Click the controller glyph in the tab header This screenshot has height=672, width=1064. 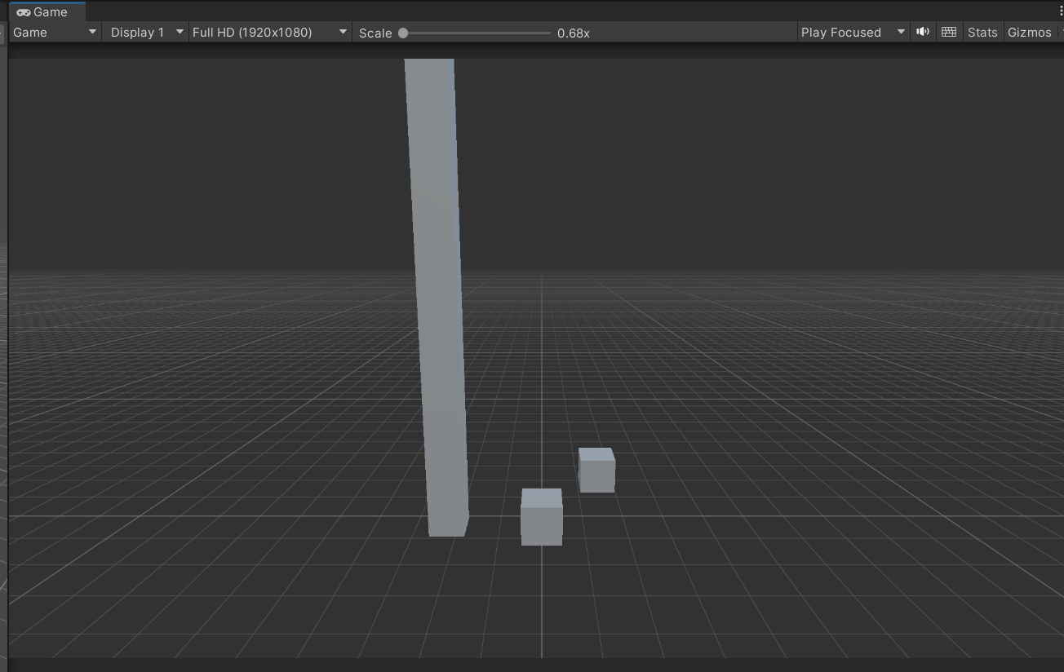point(23,11)
